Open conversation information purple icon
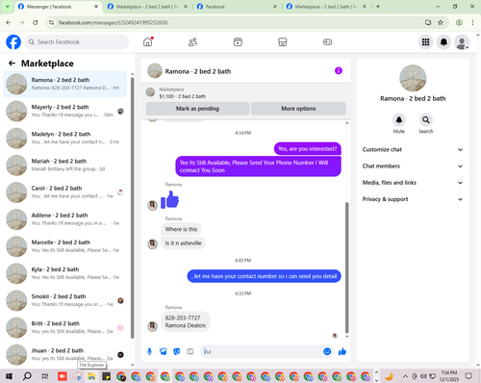Image resolution: width=481 pixels, height=383 pixels. click(x=339, y=70)
